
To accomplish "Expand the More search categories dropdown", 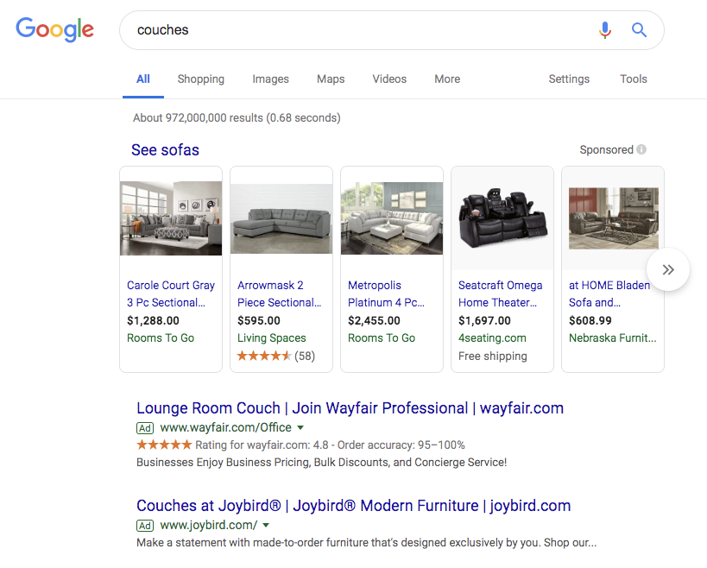I will click(446, 79).
